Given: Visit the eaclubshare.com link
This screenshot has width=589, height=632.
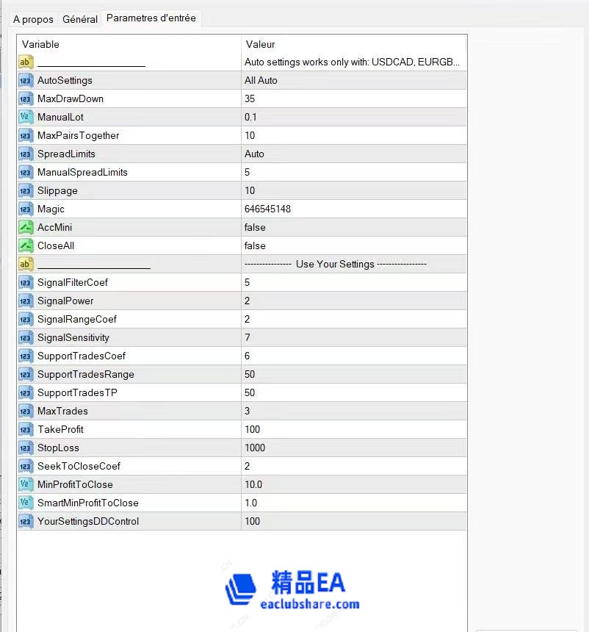Looking at the screenshot, I should tap(307, 606).
